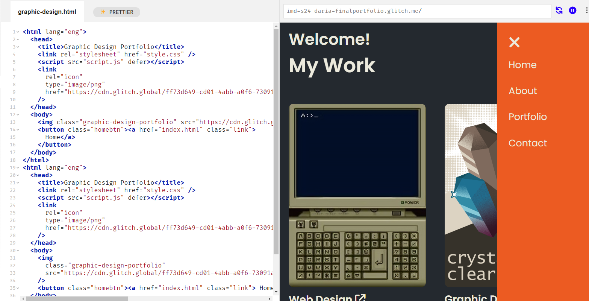The width and height of the screenshot is (589, 301).
Task: Click the closing </html> tag on line 18
Action: click(x=36, y=160)
